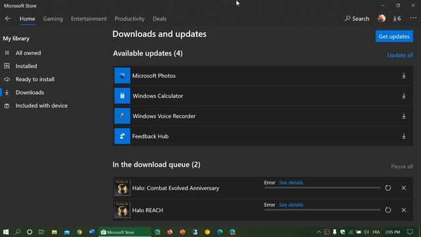Image resolution: width=421 pixels, height=237 pixels.
Task: Switch to the Productivity tab
Action: click(130, 18)
